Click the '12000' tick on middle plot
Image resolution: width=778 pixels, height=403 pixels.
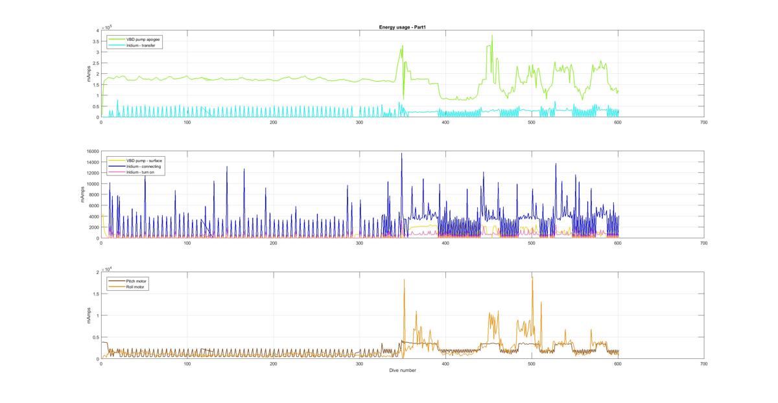[x=92, y=173]
